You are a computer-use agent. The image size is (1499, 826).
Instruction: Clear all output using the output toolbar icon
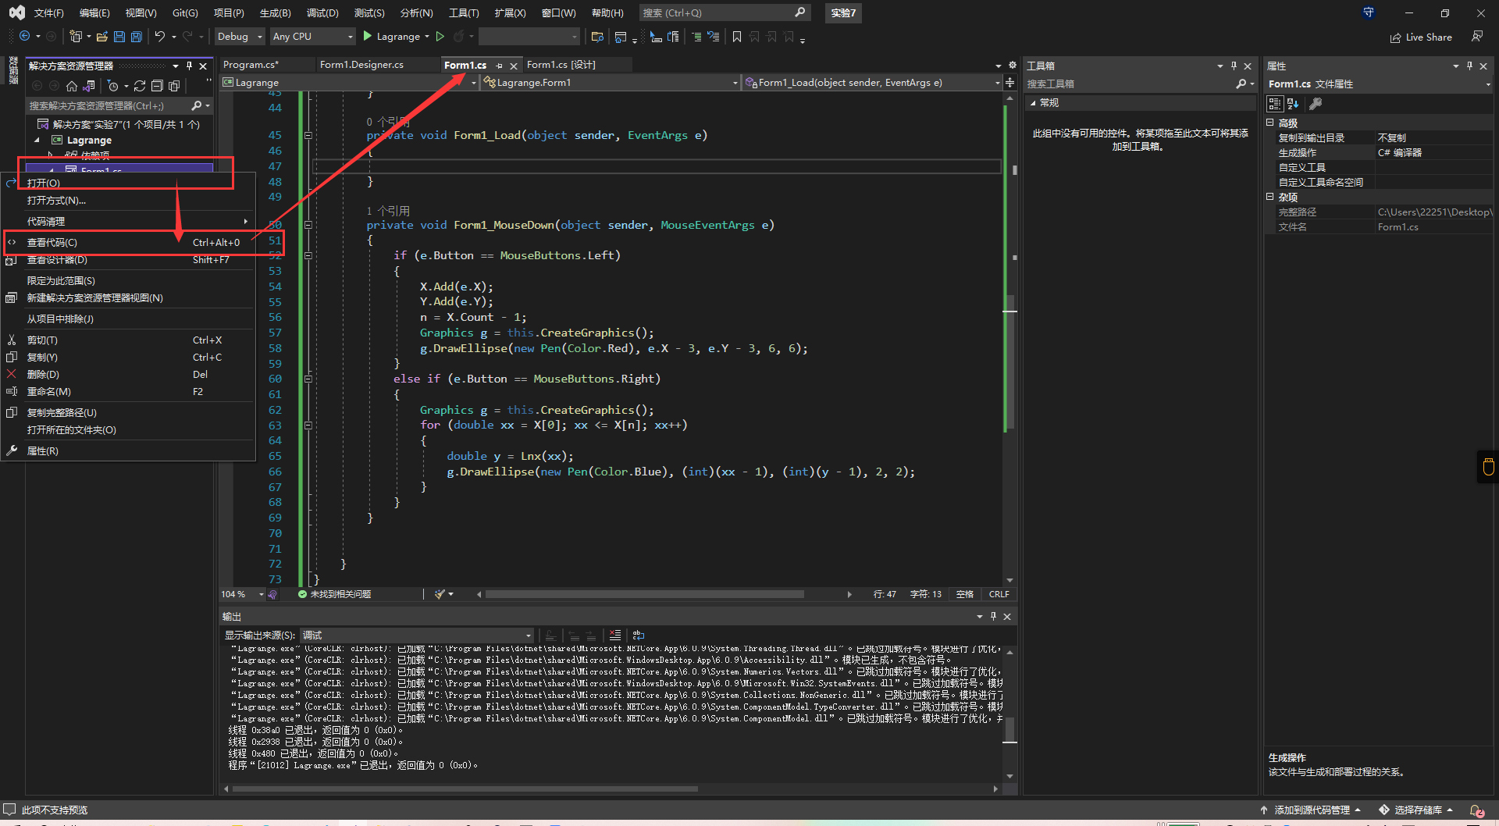(615, 636)
